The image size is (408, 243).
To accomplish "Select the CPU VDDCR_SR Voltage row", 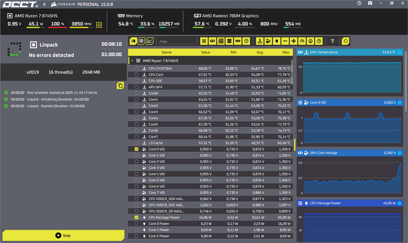I will click(x=210, y=211).
